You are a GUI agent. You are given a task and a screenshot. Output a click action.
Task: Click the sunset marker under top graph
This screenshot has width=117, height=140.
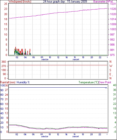76,59
